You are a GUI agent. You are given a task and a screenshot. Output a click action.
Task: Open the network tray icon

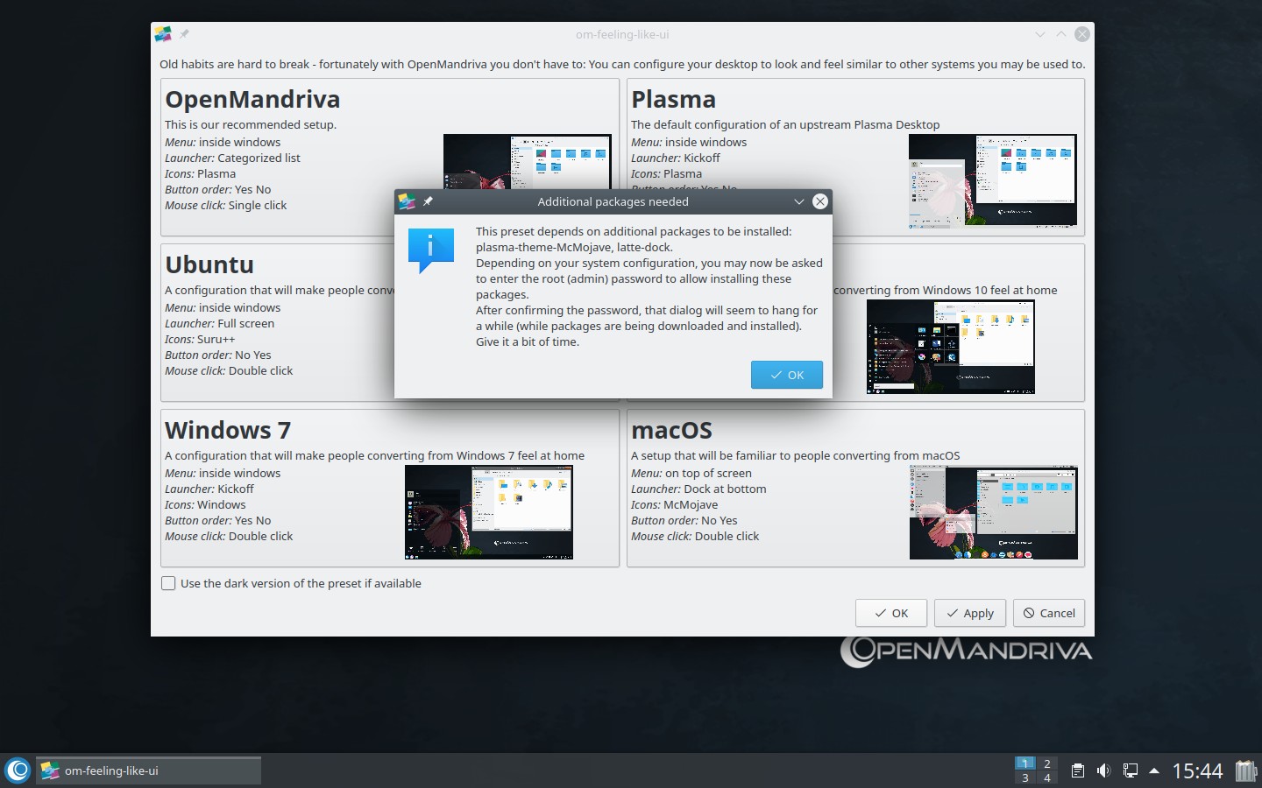pyautogui.click(x=1130, y=770)
